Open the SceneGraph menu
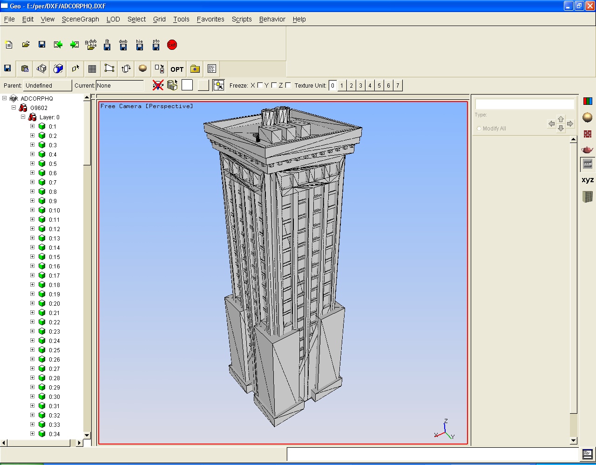The width and height of the screenshot is (596, 465). [80, 19]
